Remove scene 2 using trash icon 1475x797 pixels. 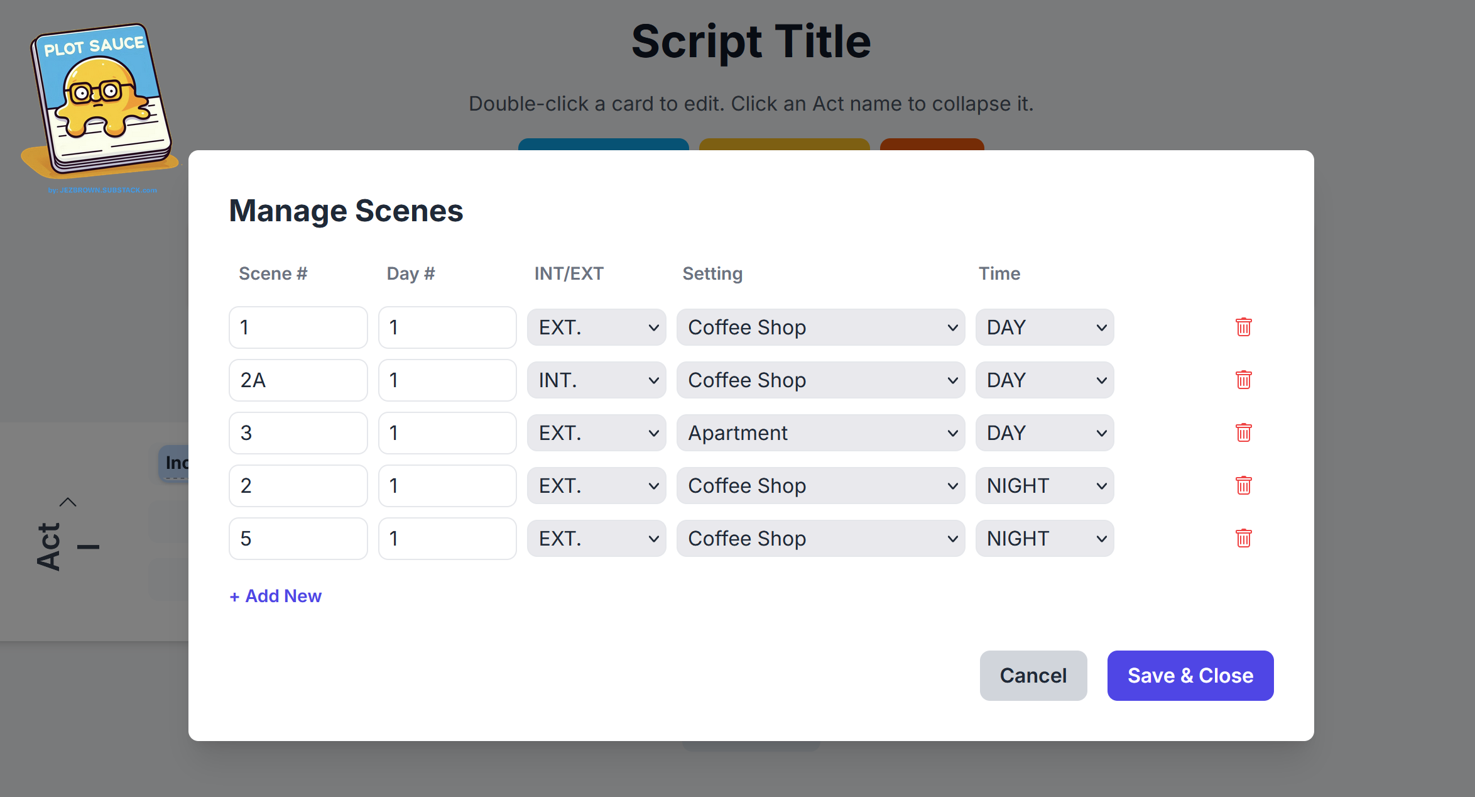pyautogui.click(x=1243, y=485)
